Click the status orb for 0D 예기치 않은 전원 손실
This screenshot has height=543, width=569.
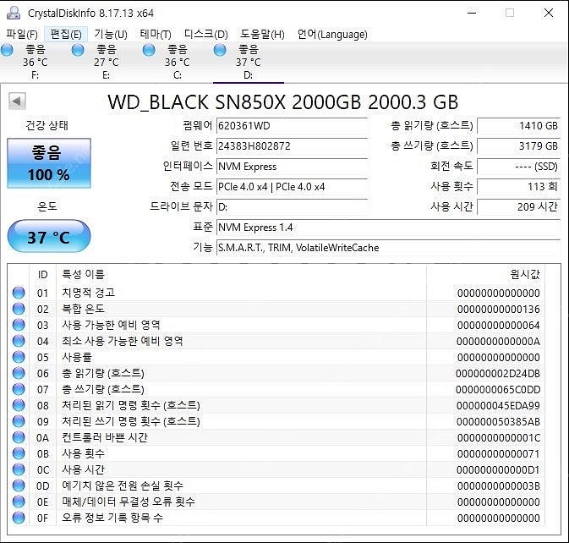tap(19, 485)
